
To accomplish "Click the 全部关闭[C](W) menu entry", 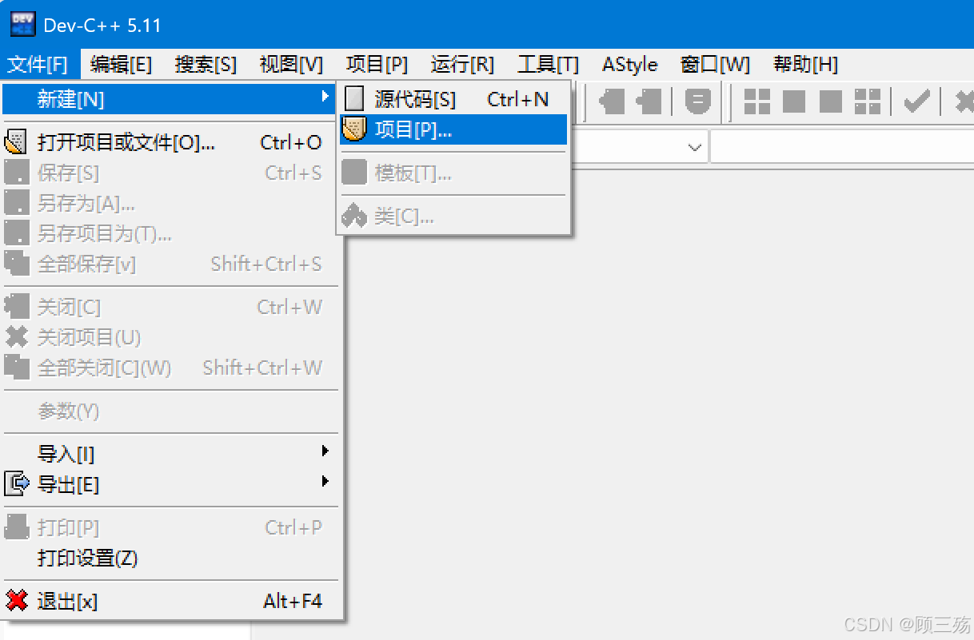I will point(170,368).
